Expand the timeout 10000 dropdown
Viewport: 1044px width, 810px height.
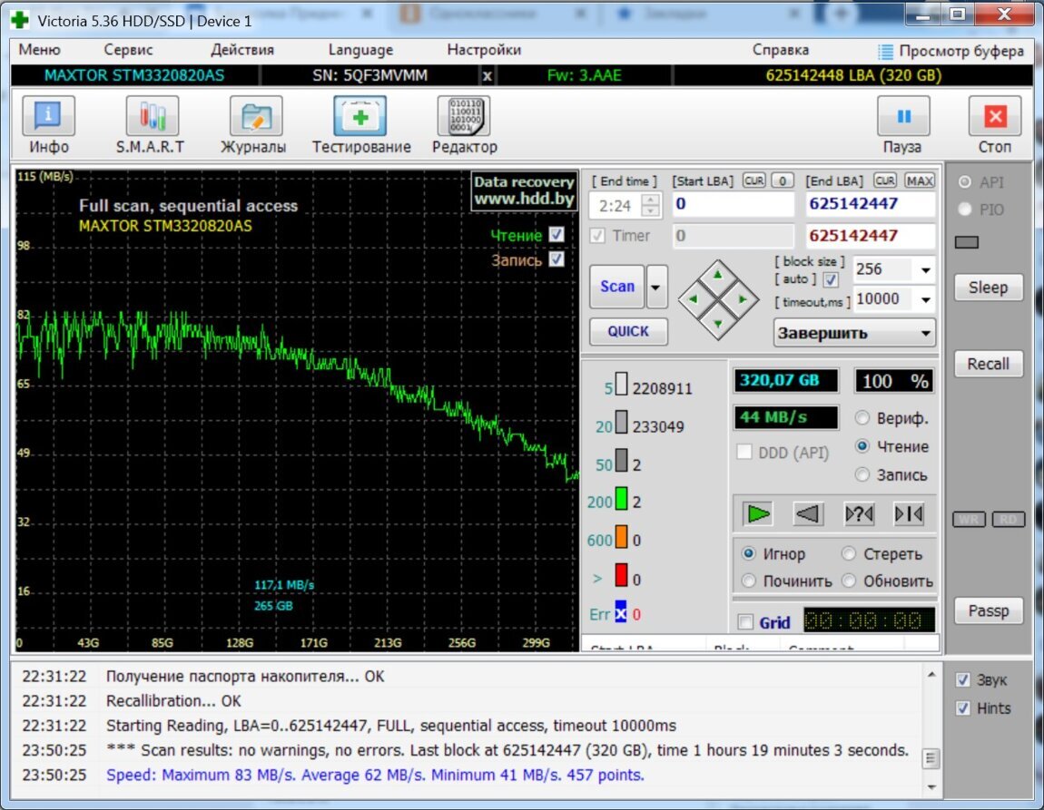tap(925, 299)
